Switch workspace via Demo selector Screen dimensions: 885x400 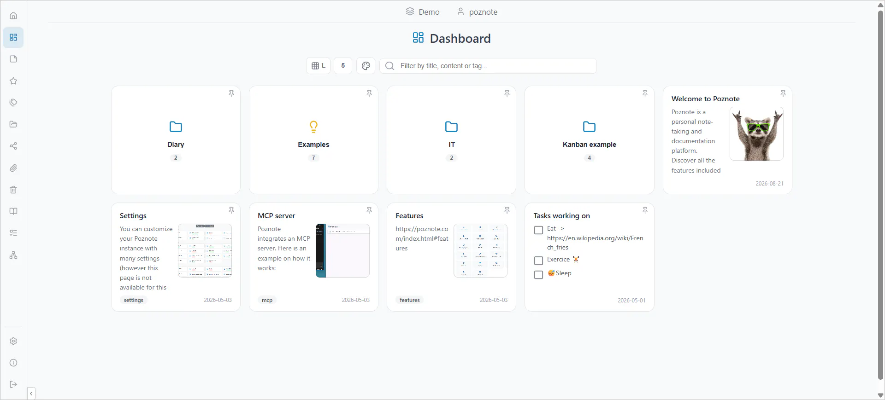click(x=423, y=12)
